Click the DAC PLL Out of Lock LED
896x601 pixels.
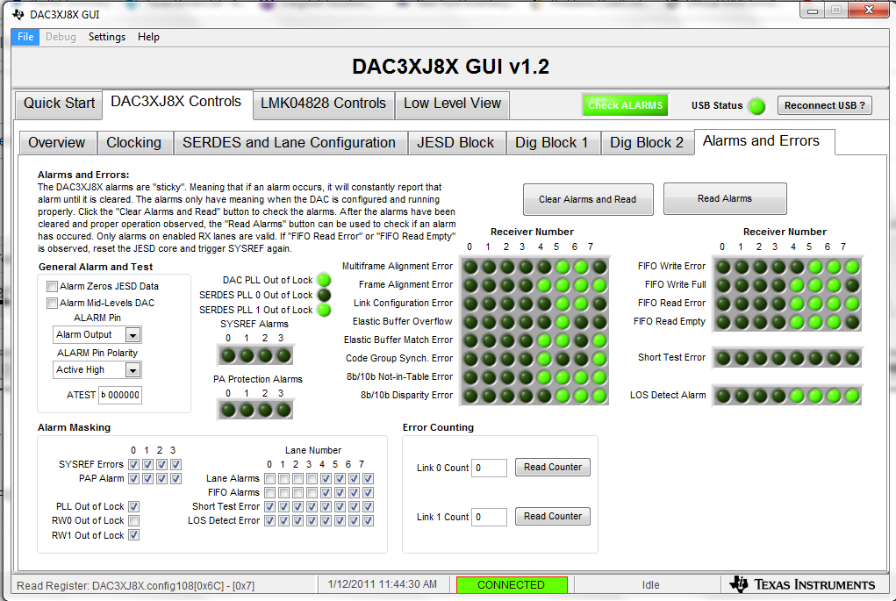(x=324, y=280)
